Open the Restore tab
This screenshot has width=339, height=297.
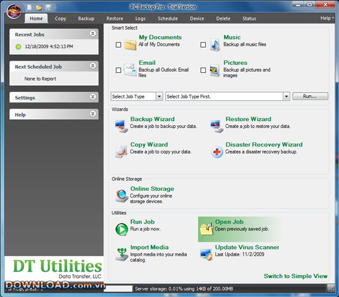(115, 19)
